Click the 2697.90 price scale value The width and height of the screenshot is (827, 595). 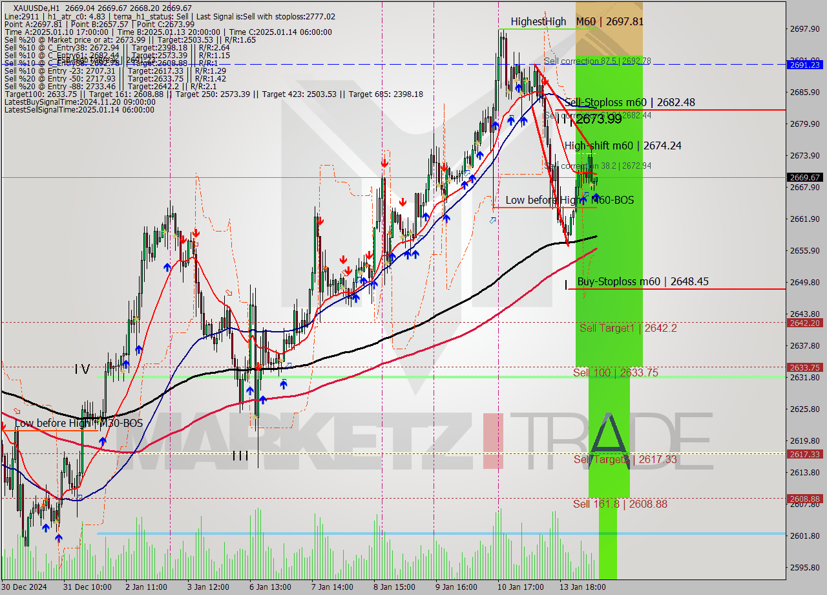pos(804,28)
